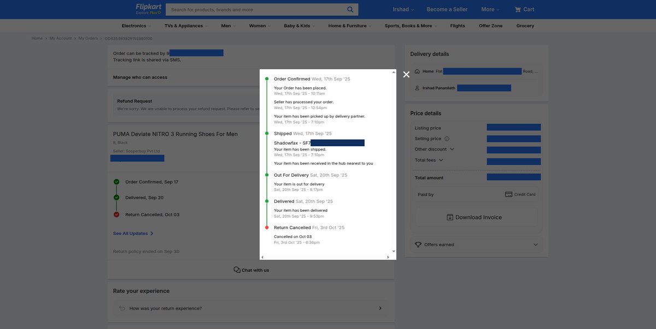Image resolution: width=656 pixels, height=329 pixels.
Task: Expand the Baby & Kids menu
Action: pyautogui.click(x=300, y=26)
